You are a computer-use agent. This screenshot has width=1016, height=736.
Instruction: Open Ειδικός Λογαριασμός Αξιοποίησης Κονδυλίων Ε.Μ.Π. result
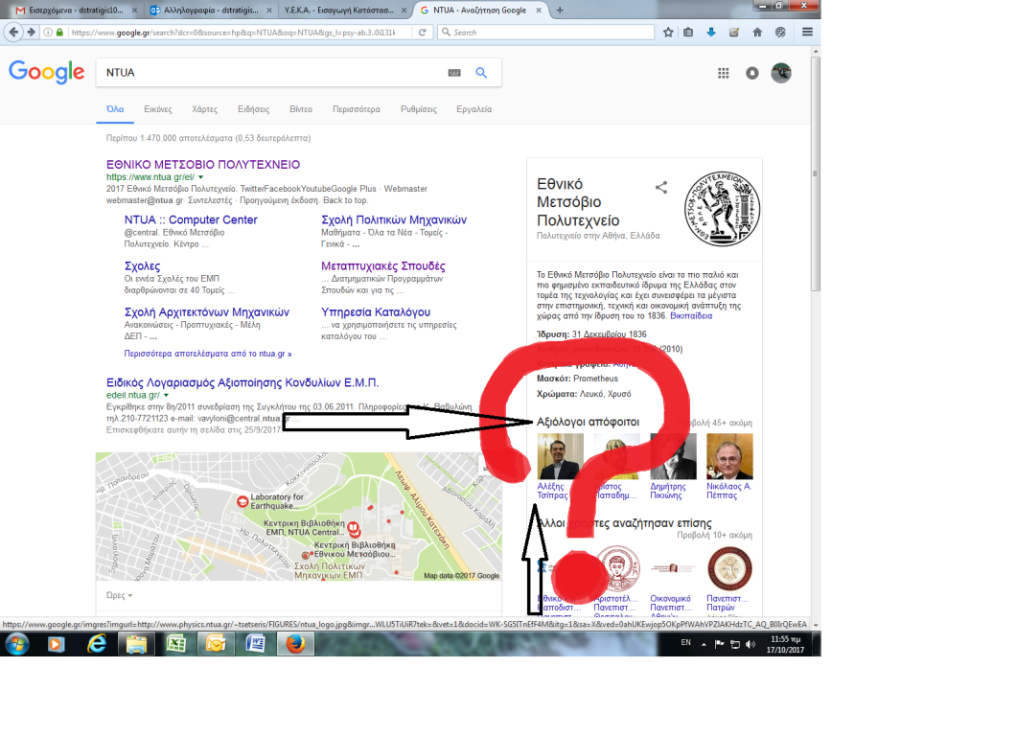tap(242, 383)
